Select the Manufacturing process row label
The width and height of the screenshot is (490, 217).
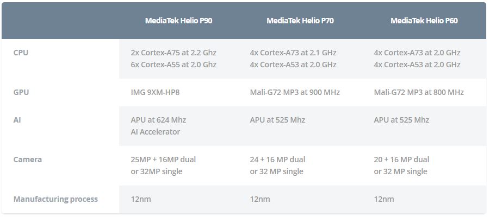[55, 199]
